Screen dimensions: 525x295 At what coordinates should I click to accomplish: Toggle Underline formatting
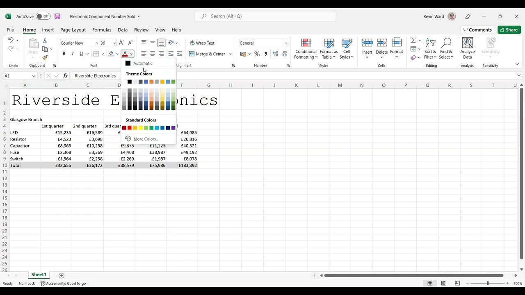click(81, 54)
